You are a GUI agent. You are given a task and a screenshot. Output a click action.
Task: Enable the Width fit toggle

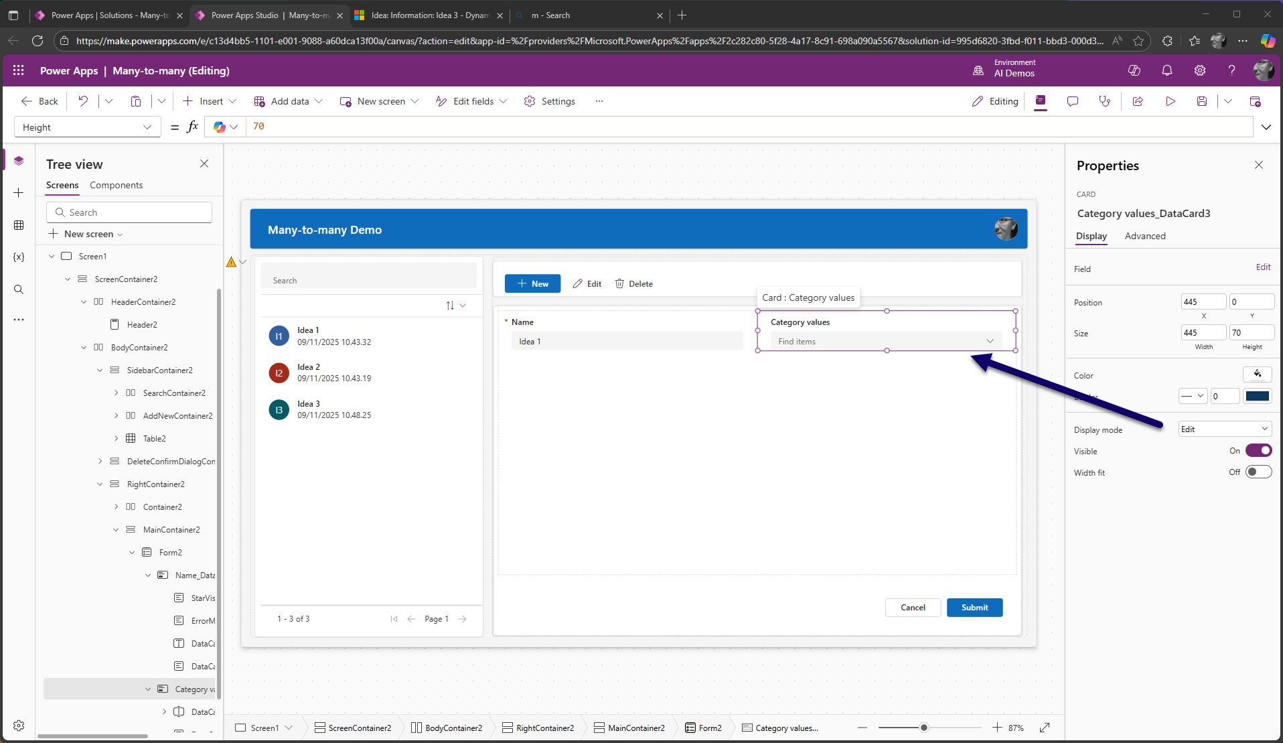coord(1258,472)
